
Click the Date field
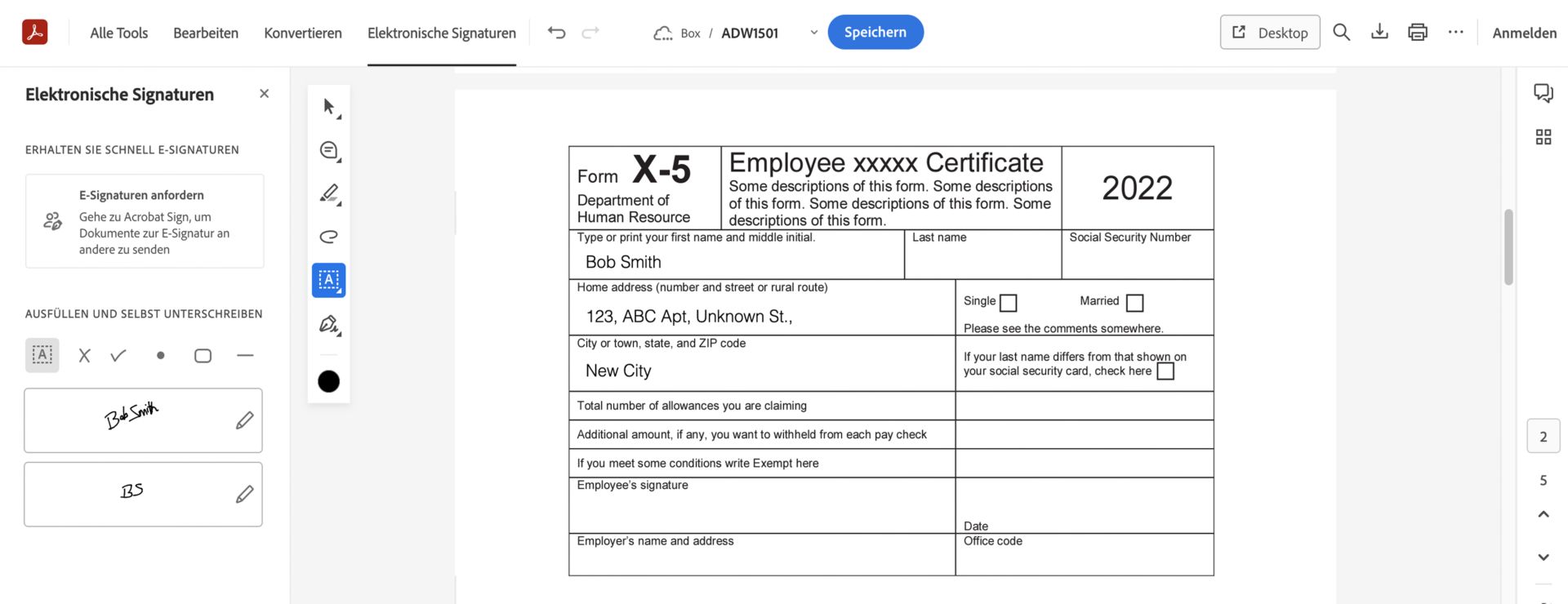(1085, 505)
